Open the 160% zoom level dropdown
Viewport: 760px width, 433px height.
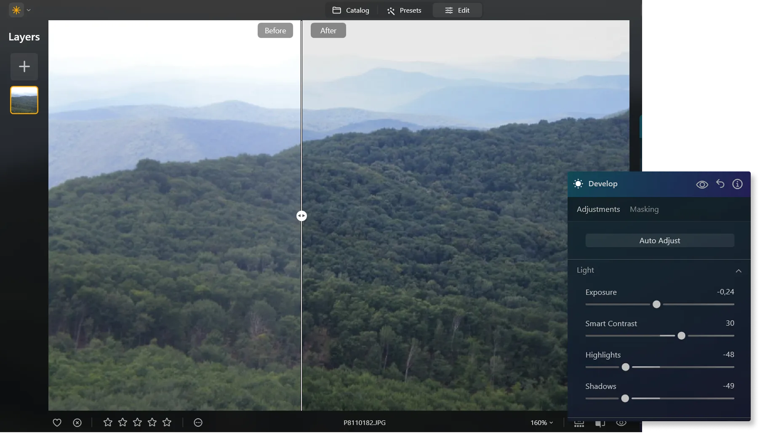tap(541, 422)
